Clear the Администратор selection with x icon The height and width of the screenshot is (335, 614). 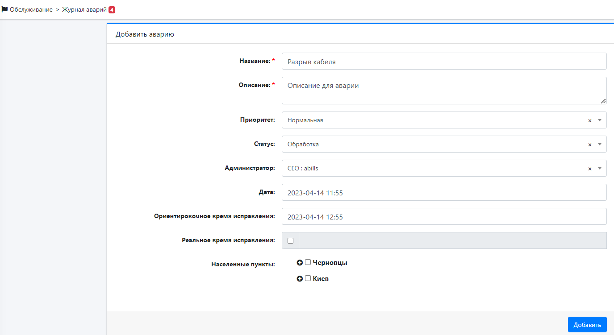pyautogui.click(x=589, y=169)
